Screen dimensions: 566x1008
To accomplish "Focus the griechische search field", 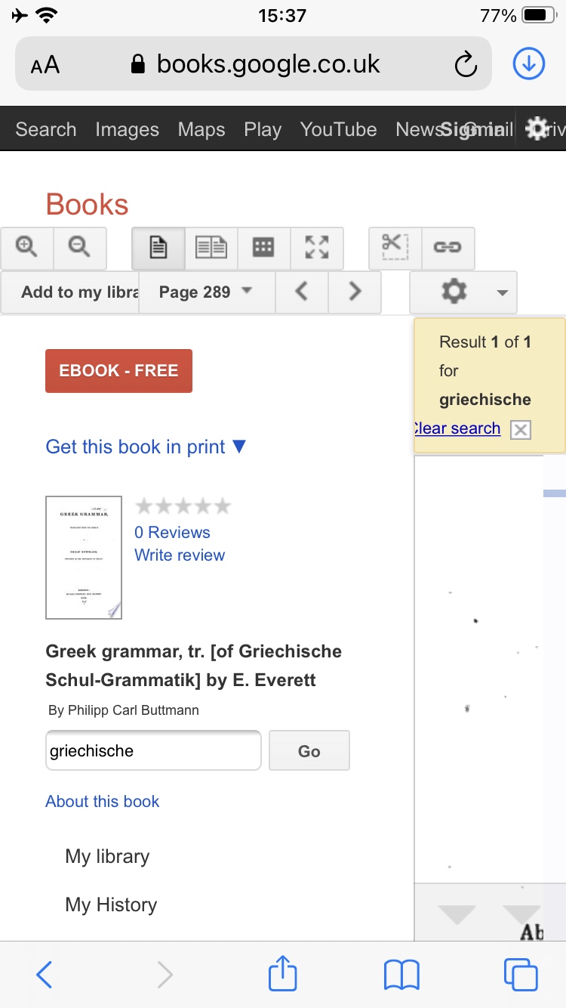I will click(x=153, y=750).
